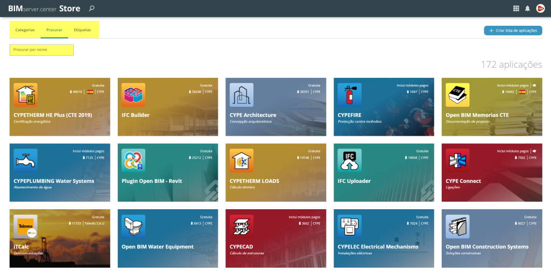Click the iTCalc Televes icon
The width and height of the screenshot is (551, 272).
click(x=25, y=226)
